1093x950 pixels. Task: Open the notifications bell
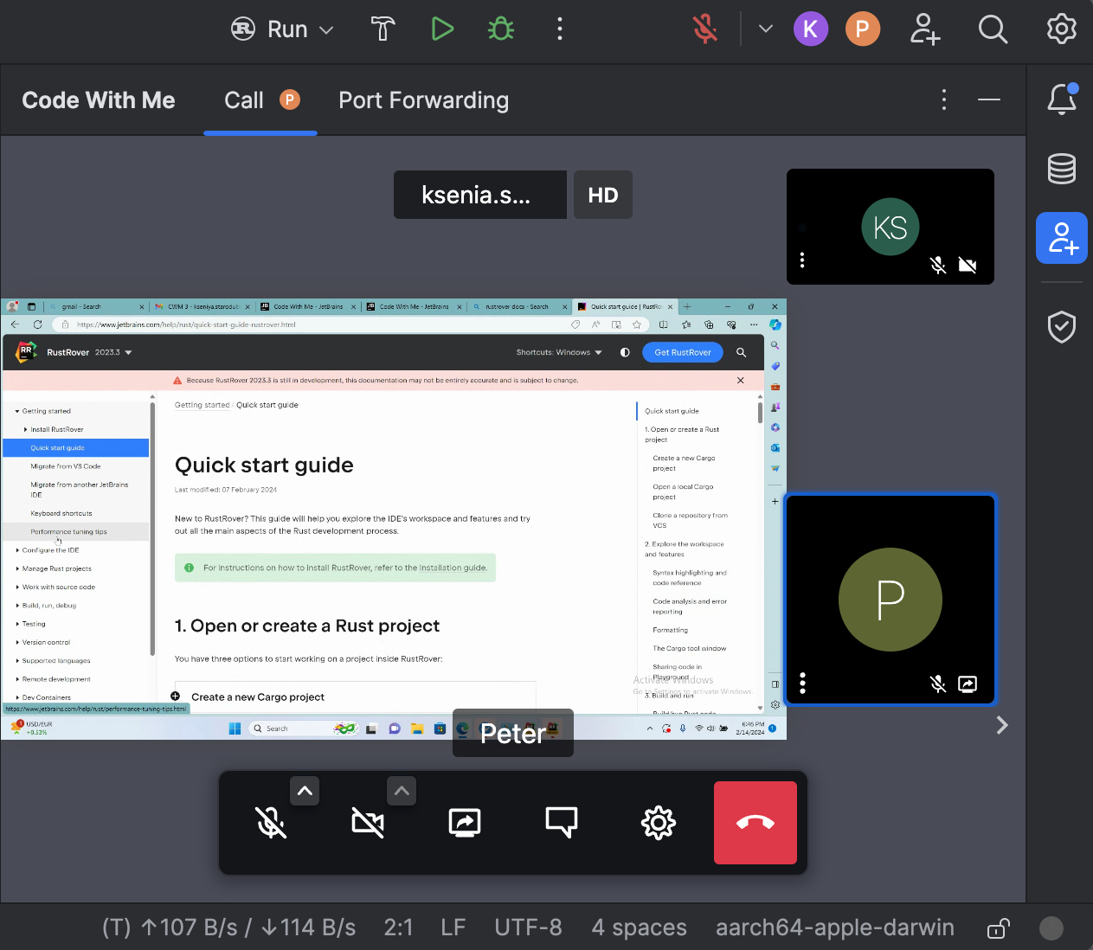[x=1062, y=99]
